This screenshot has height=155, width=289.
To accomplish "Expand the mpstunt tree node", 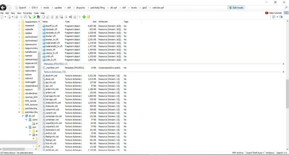I will (x=19, y=90).
